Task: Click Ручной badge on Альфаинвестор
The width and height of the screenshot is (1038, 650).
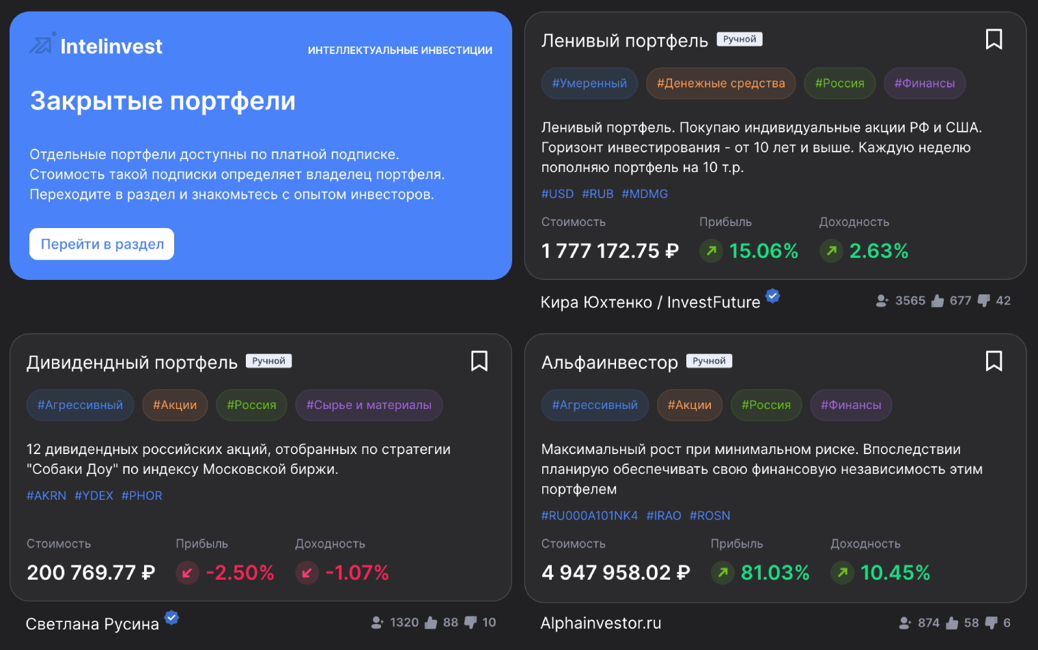Action: pos(709,361)
